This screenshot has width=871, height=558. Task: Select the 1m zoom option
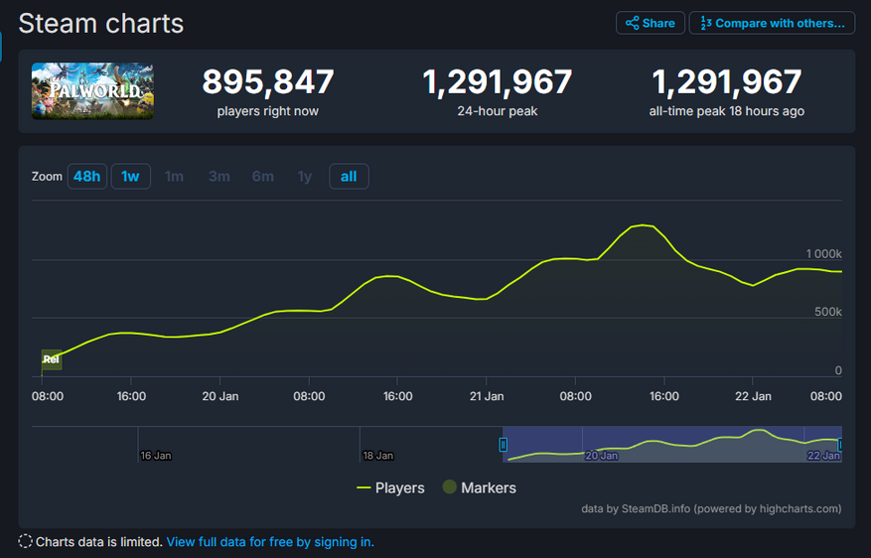pos(174,177)
